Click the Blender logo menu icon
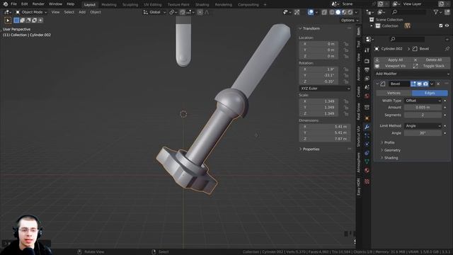453x255 pixels. pyautogui.click(x=5, y=4)
